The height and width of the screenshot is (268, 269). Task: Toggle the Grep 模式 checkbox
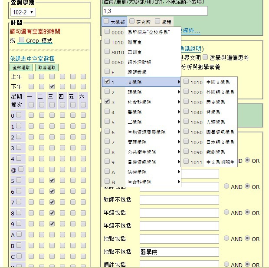[21, 40]
